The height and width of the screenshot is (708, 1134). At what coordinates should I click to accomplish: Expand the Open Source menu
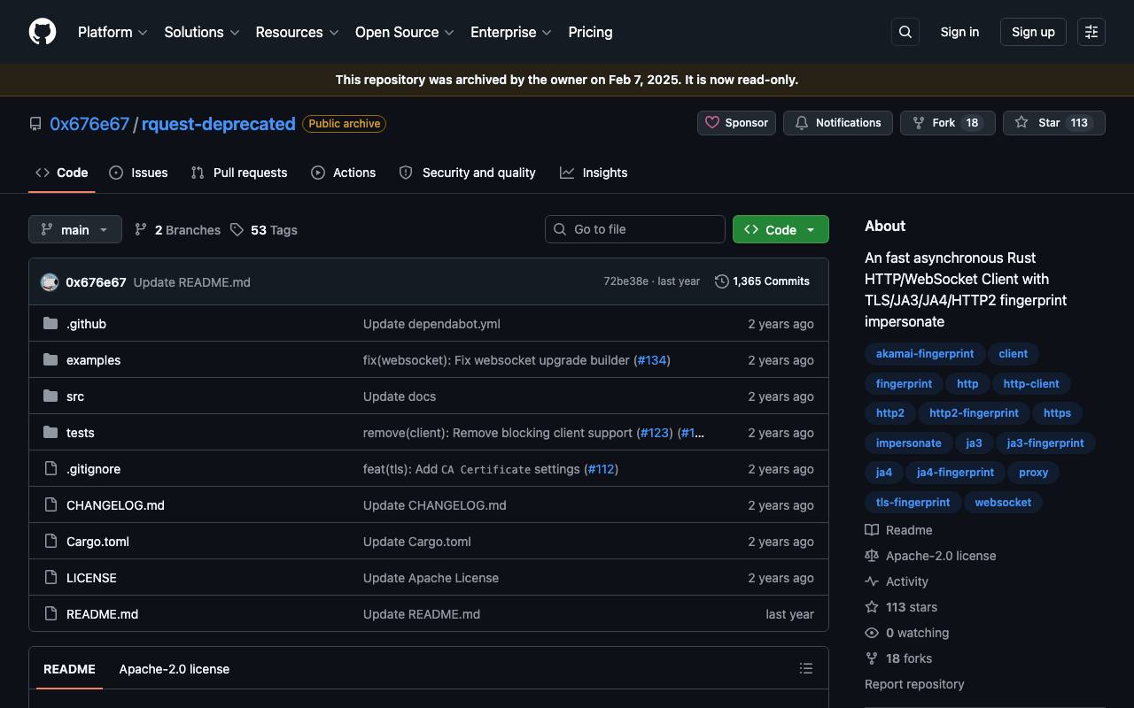405,32
